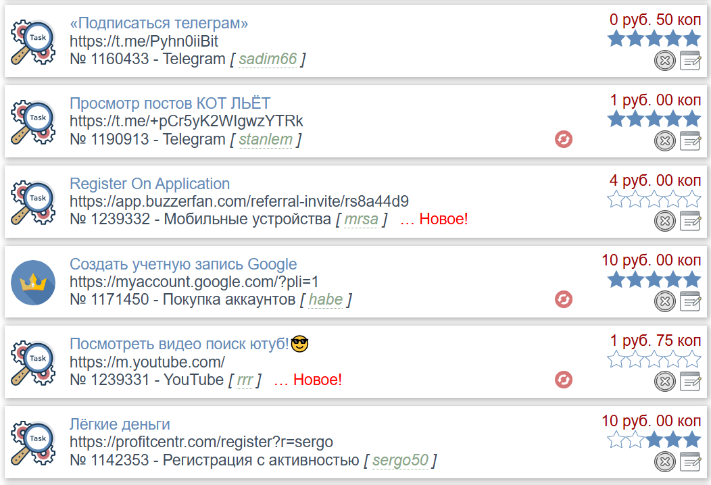711x485 pixels.
Task: Click the star rating of the Лёгкие деньги task
Action: click(654, 440)
